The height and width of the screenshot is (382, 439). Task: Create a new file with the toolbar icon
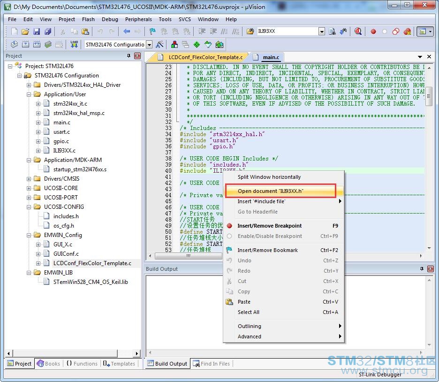point(14,31)
